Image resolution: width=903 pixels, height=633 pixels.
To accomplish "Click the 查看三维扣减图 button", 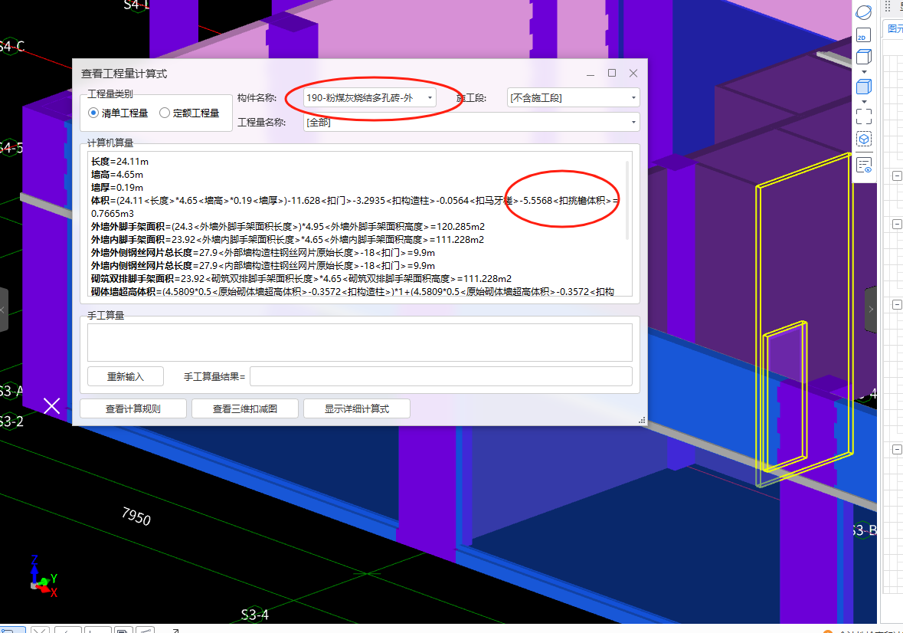I will pos(245,409).
